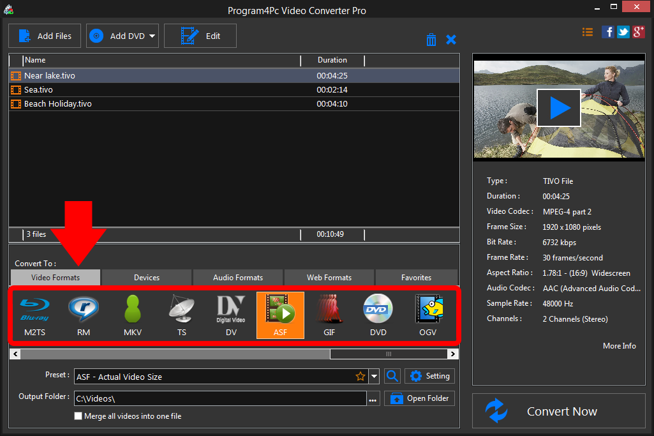Expand the Add DVD dropdown arrow

152,36
